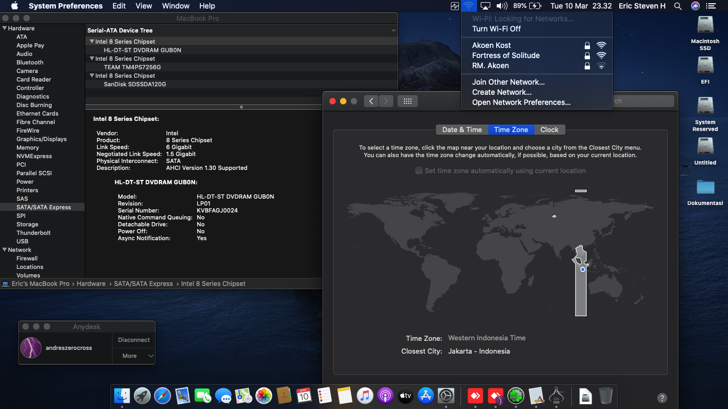Open the Apple TV app in the Dock
Viewport: 728px width, 409px height.
405,396
